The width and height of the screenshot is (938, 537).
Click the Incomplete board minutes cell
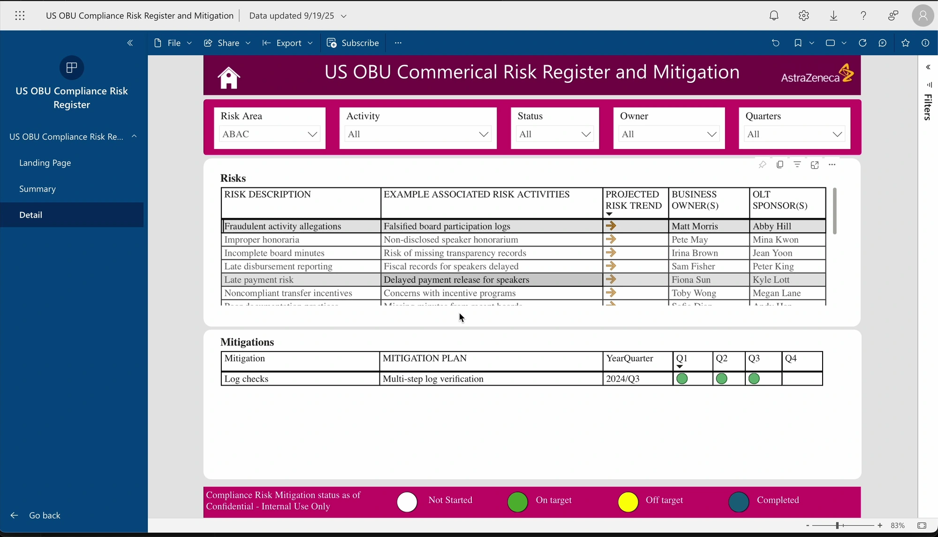click(x=301, y=253)
